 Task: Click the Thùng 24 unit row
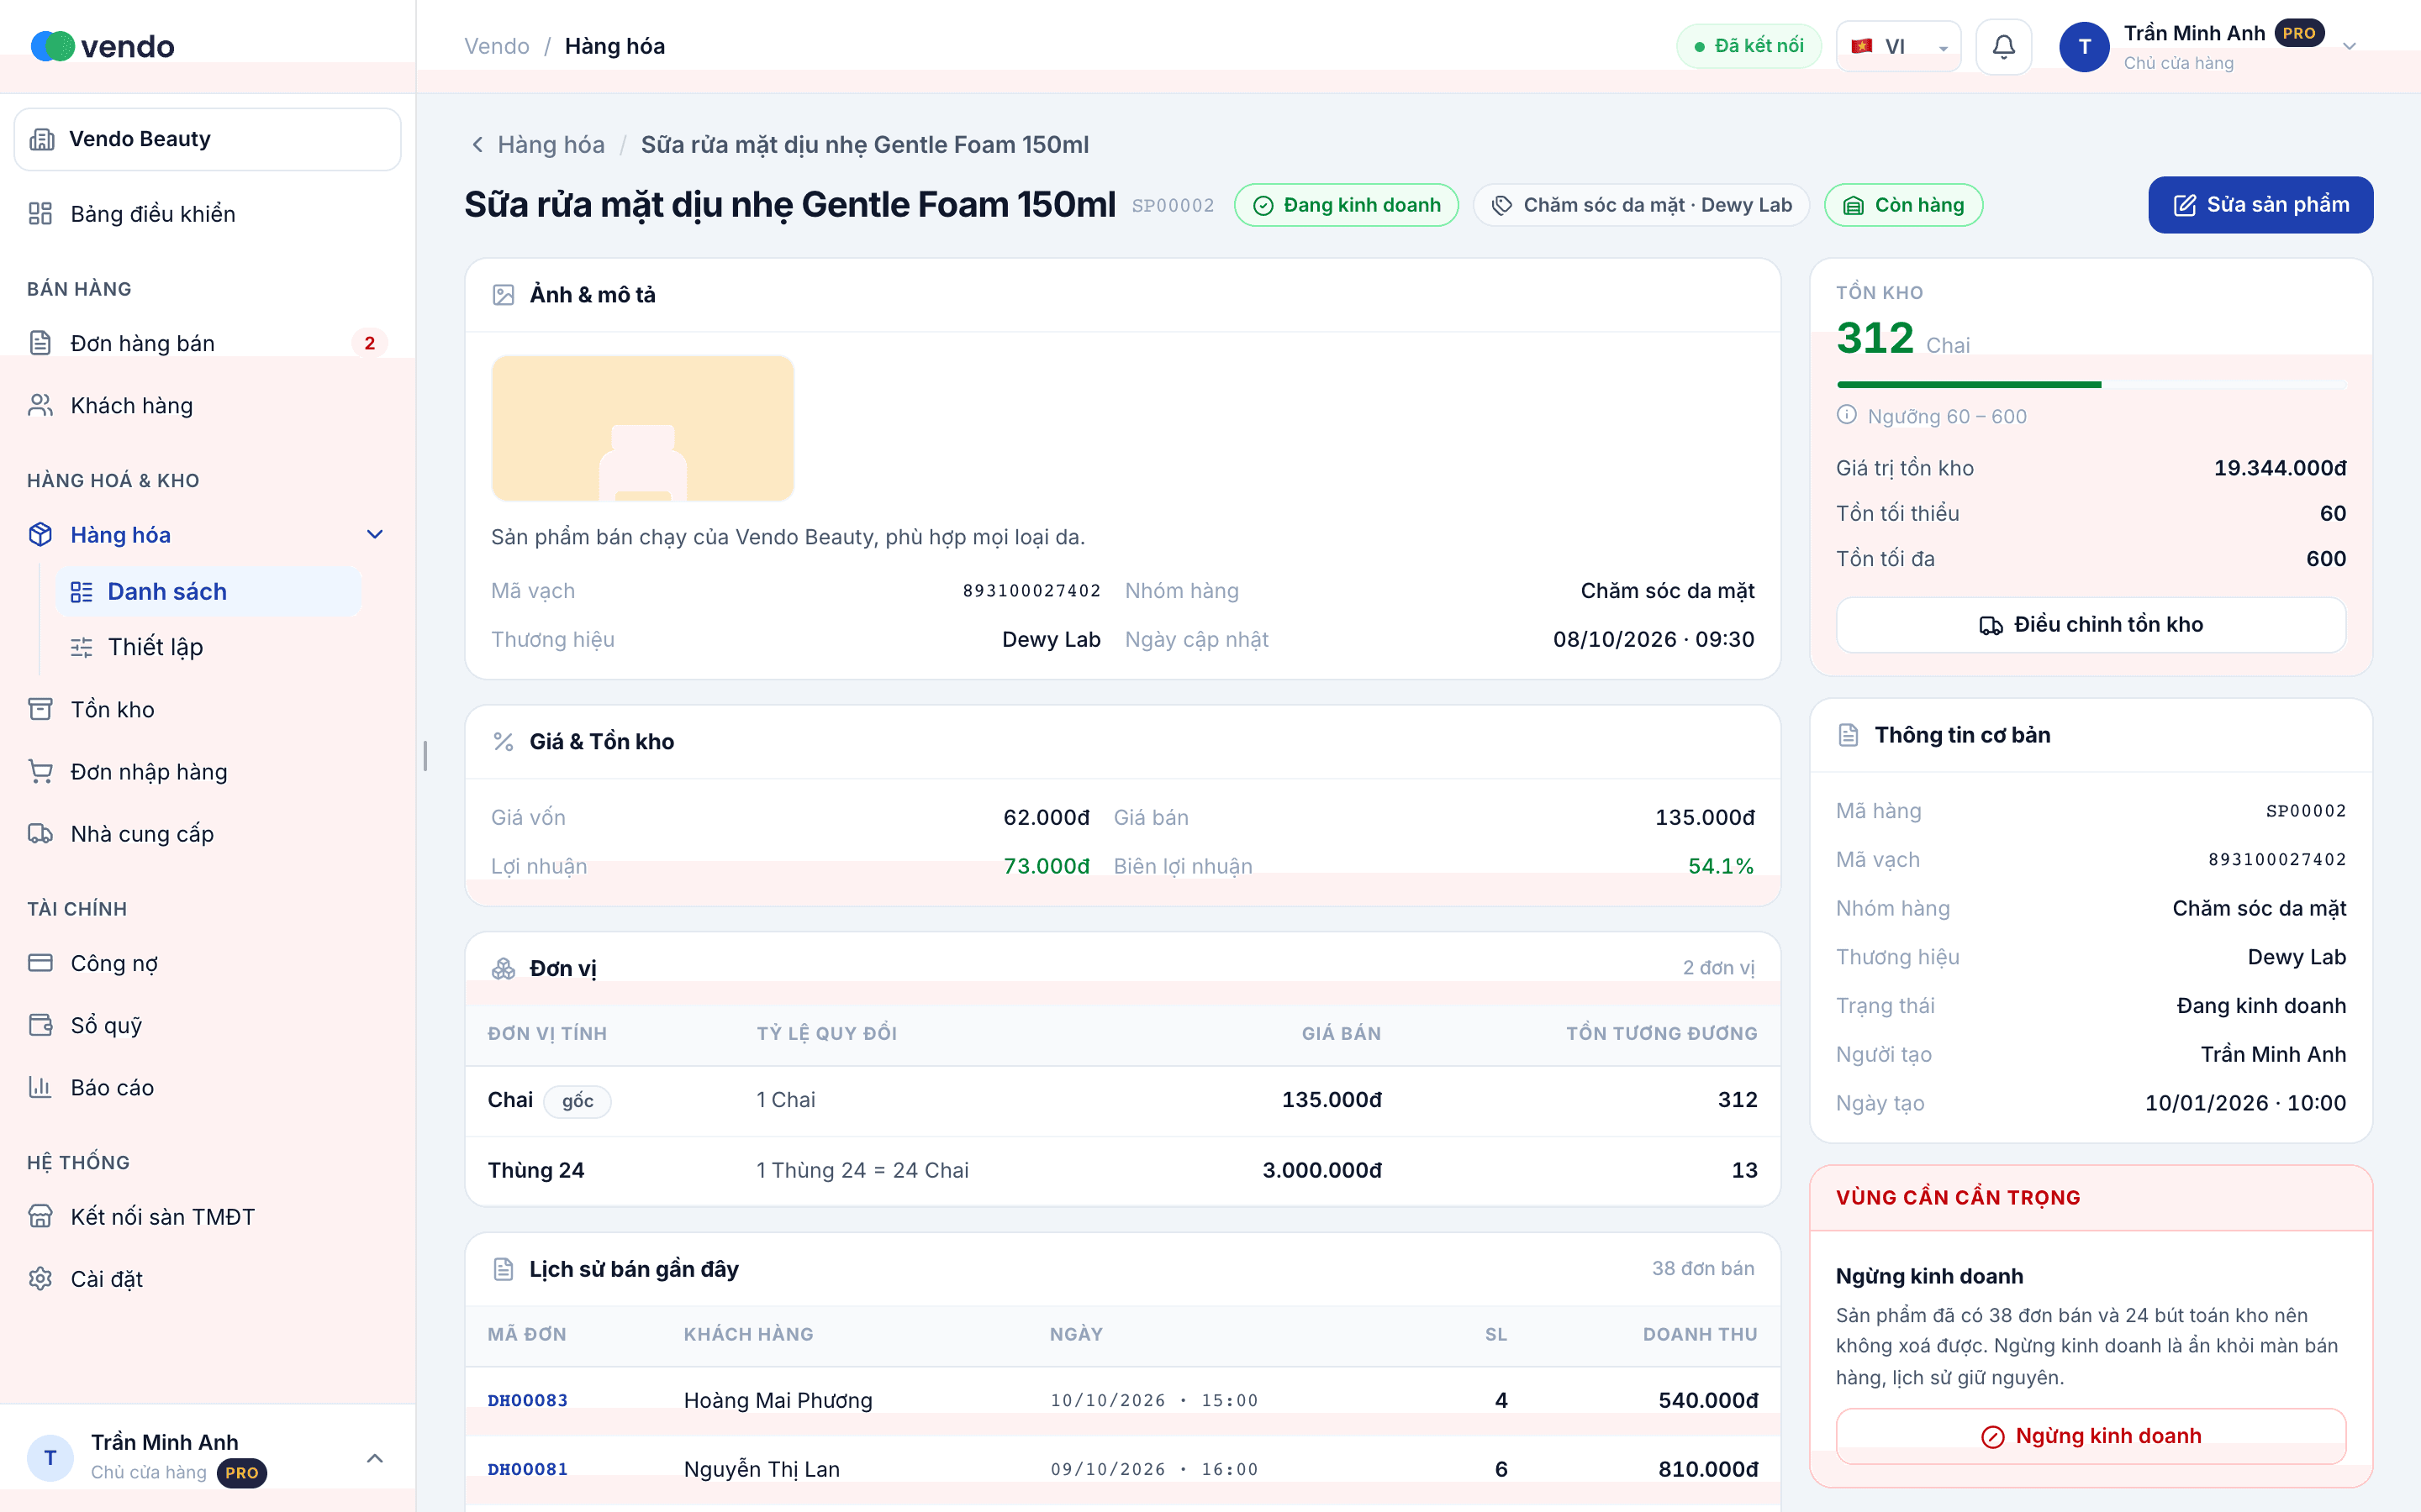pyautogui.click(x=1122, y=1170)
